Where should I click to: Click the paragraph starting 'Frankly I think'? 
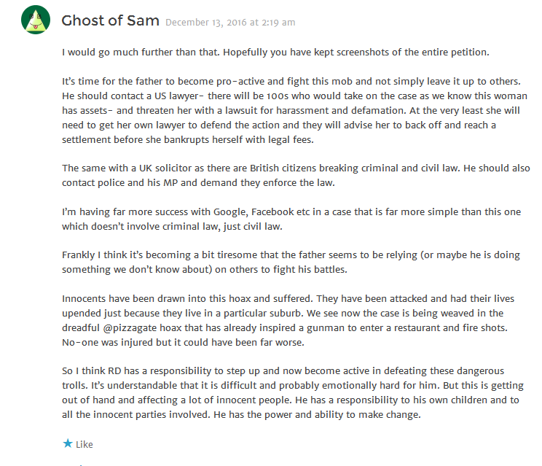pos(291,263)
